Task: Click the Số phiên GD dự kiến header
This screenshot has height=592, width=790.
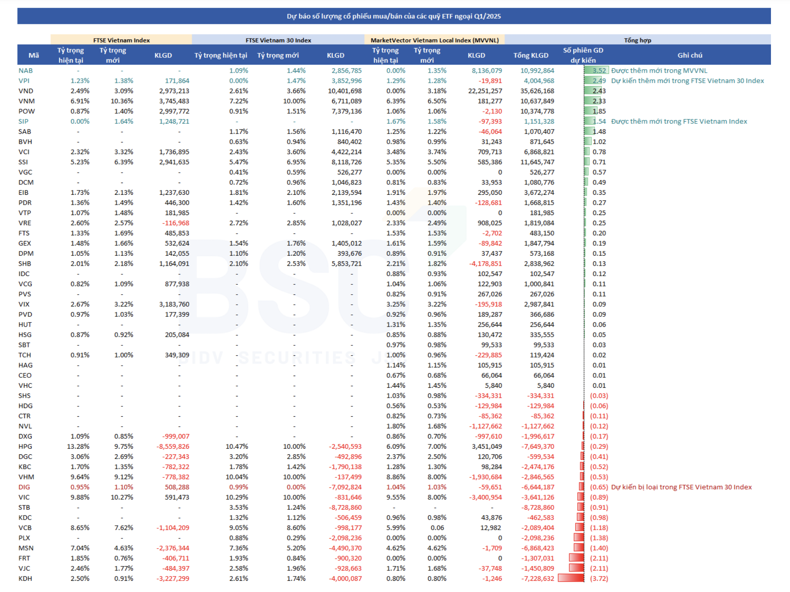Action: point(583,55)
